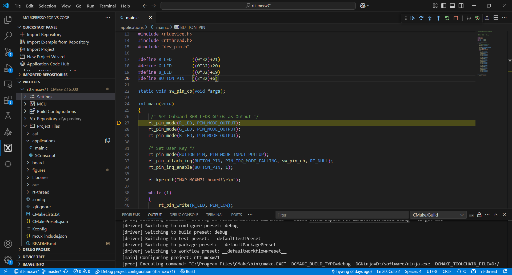Click Import Example from Repository

[x=58, y=42]
